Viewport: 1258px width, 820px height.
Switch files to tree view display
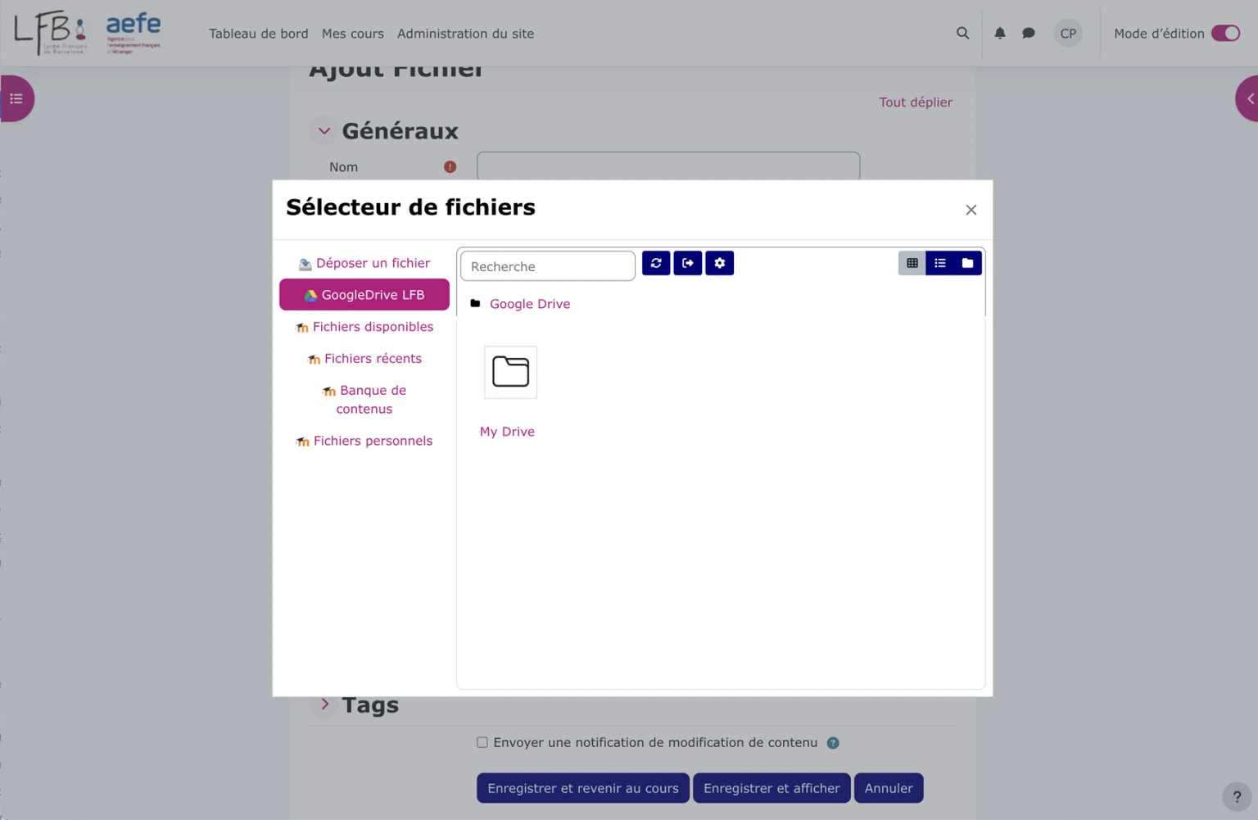(967, 263)
